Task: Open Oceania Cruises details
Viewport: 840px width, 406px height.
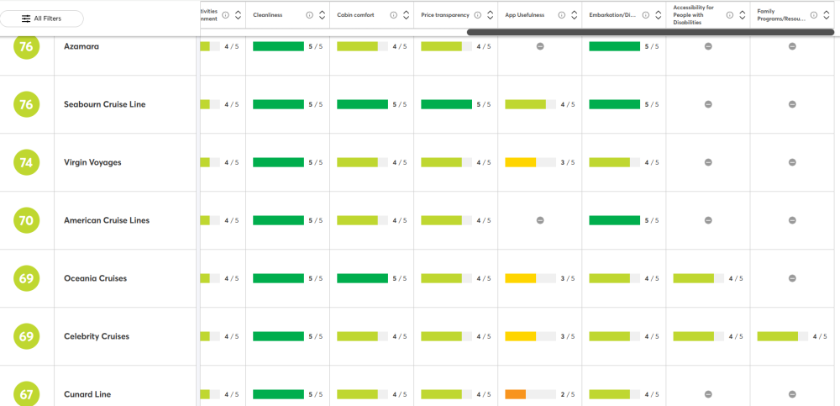Action: pos(96,278)
